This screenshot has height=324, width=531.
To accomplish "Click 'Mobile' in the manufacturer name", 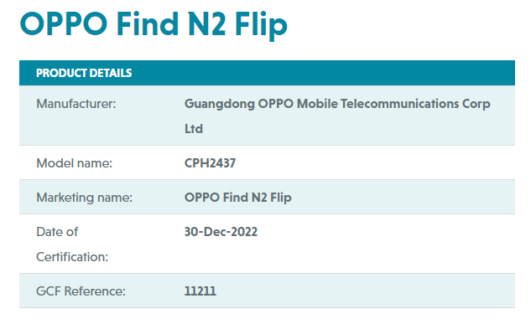I will tap(317, 104).
